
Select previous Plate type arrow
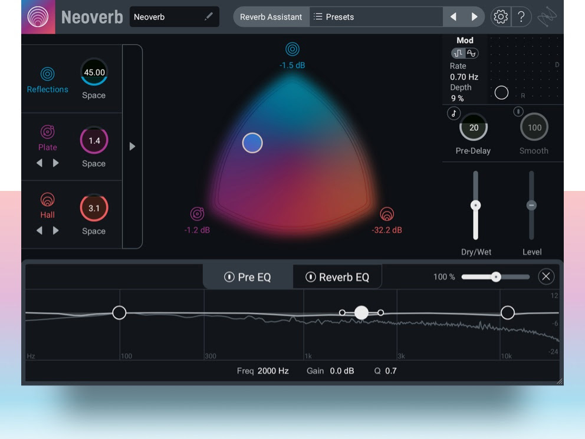click(39, 163)
